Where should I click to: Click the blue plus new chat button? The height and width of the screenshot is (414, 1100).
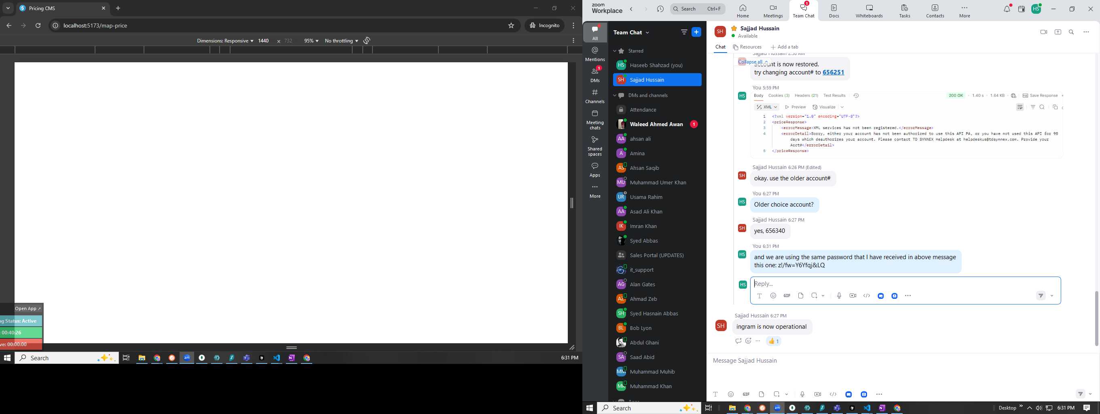click(696, 32)
